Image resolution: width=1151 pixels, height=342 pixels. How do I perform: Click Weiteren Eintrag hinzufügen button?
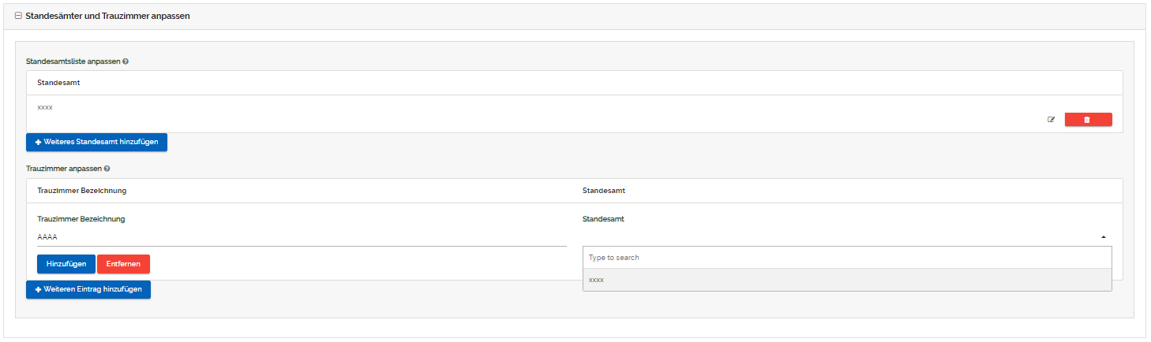coord(88,289)
